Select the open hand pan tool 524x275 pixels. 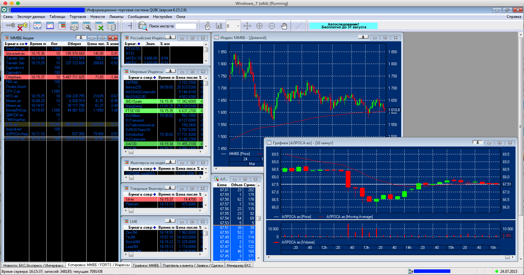pos(284,26)
